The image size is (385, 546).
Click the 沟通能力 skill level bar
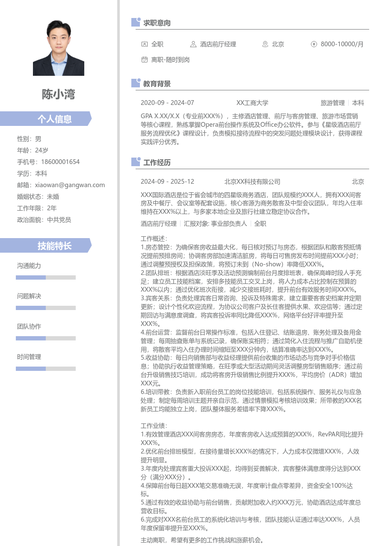46,277
